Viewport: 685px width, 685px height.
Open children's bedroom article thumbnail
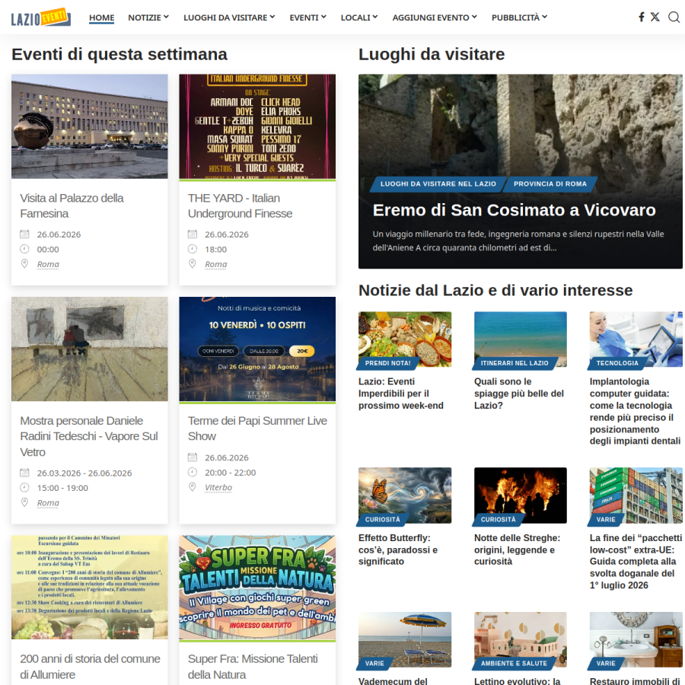(521, 639)
